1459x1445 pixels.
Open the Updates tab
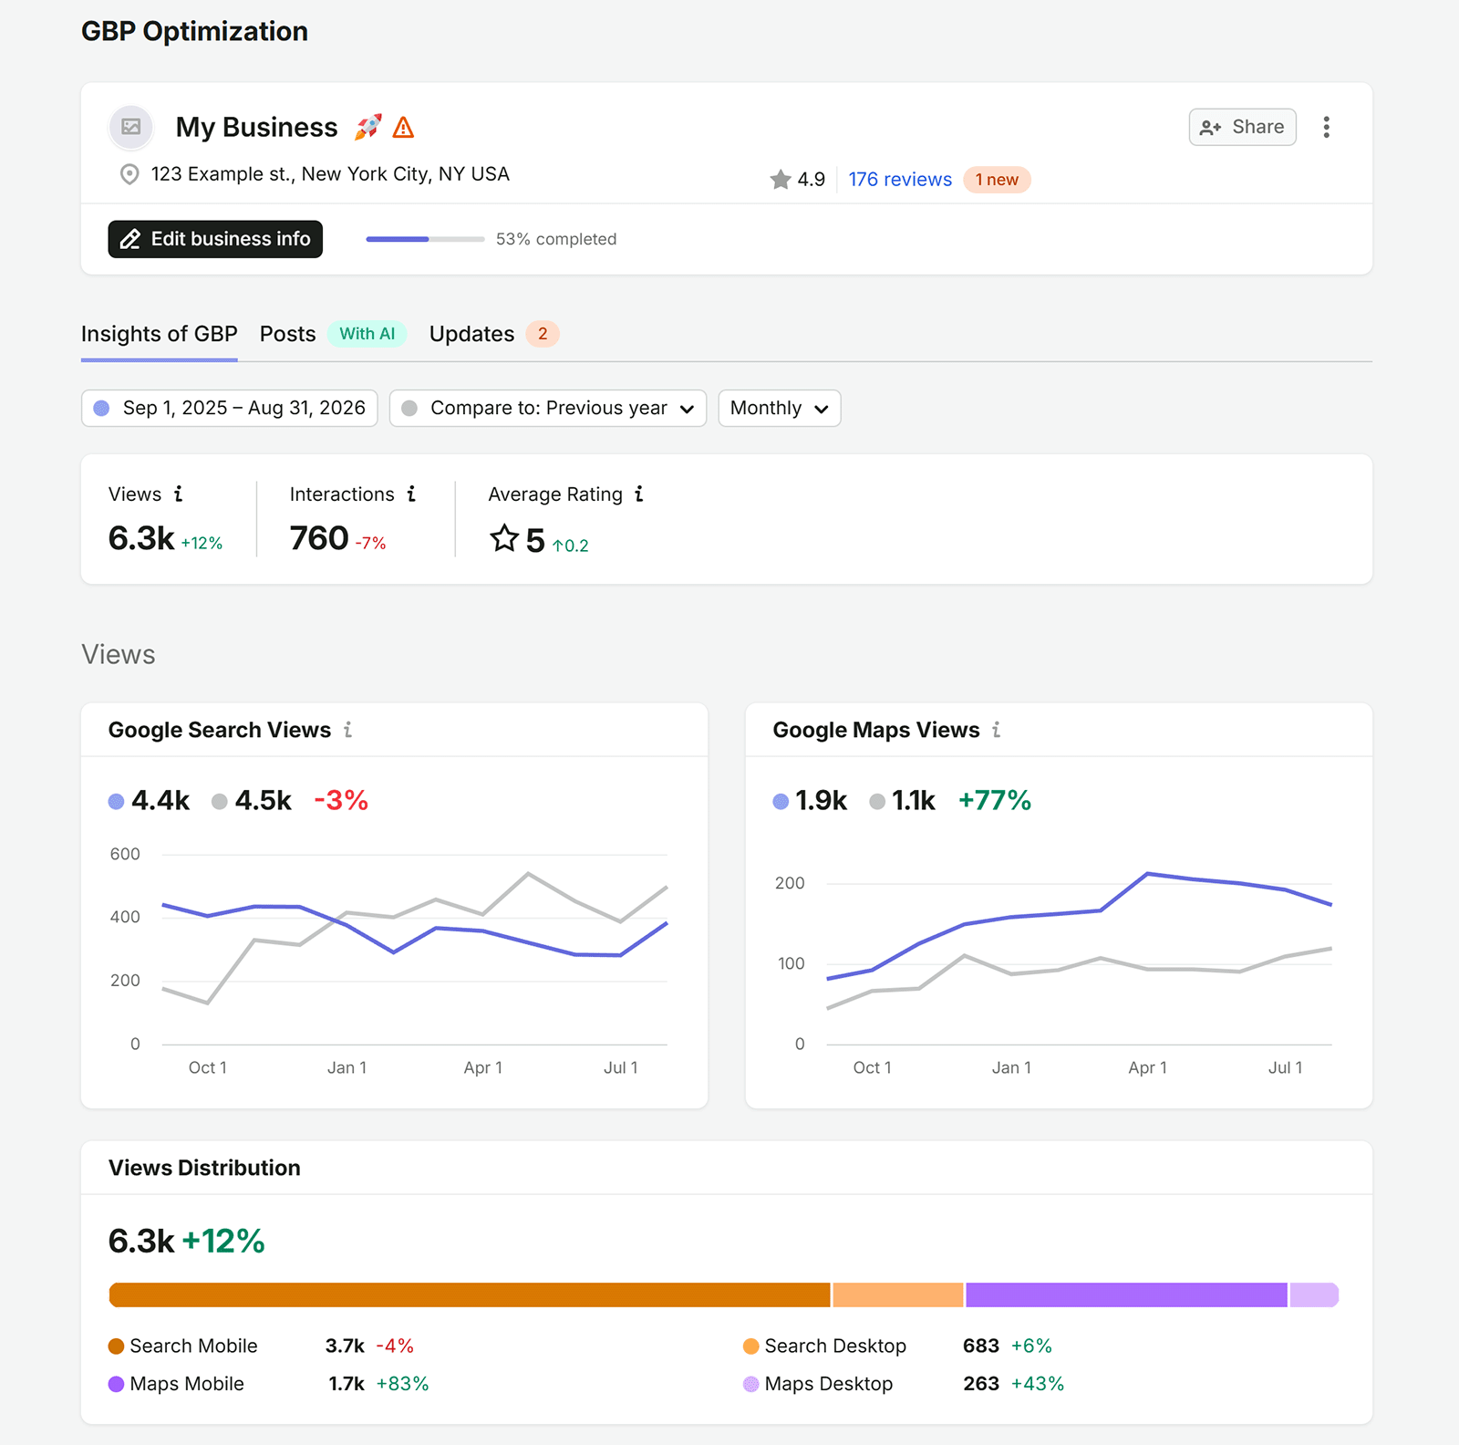471,334
